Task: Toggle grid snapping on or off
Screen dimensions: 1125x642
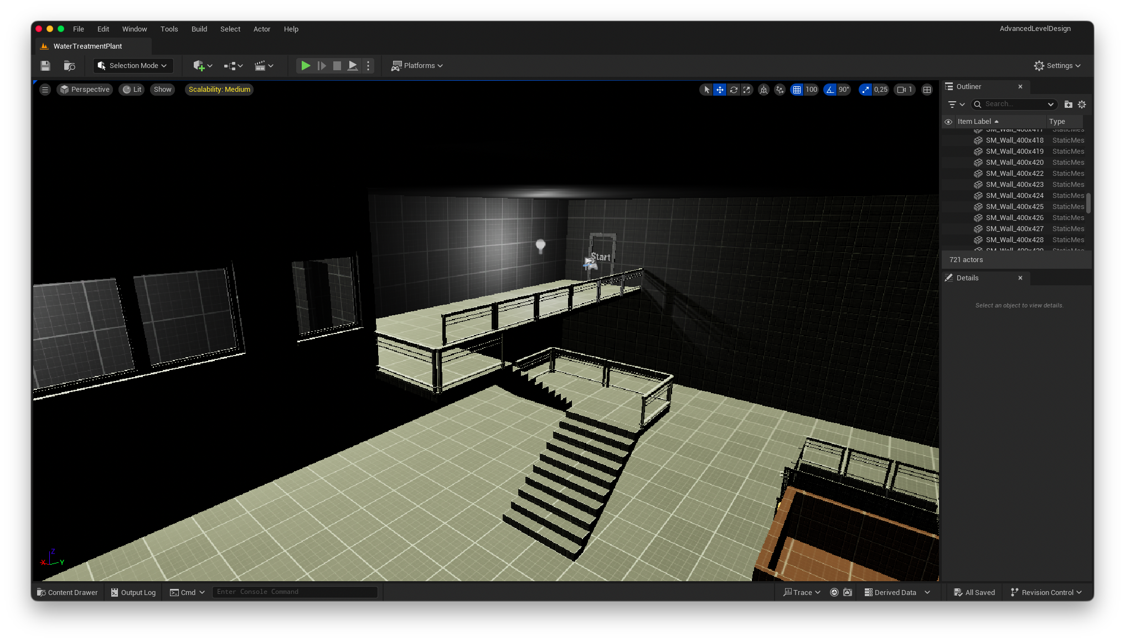Action: point(797,90)
